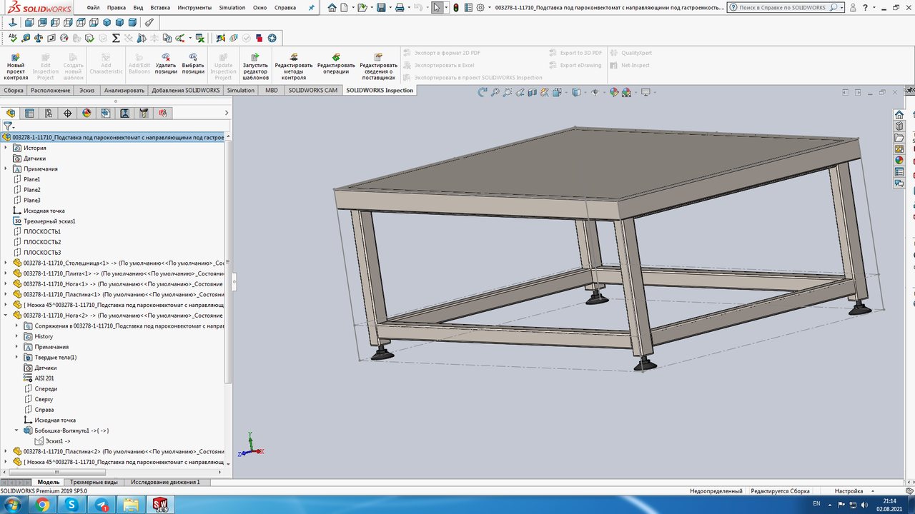Click the spell check Abc icon
Image resolution: width=915 pixels, height=514 pixels.
(x=13, y=38)
